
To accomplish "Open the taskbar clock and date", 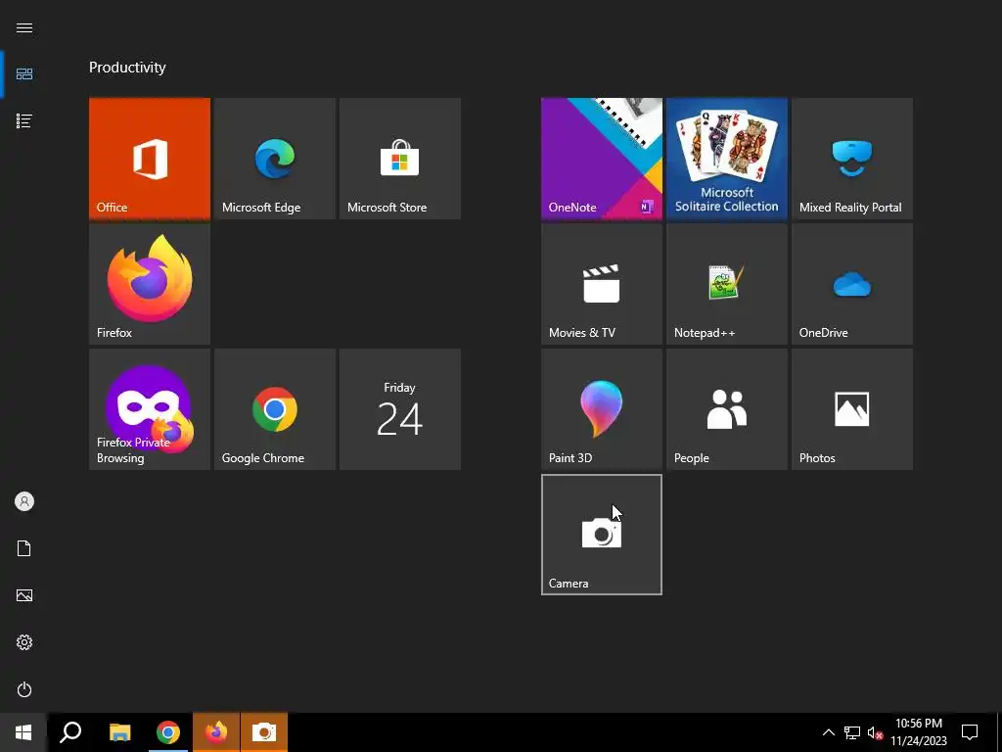I will [919, 732].
